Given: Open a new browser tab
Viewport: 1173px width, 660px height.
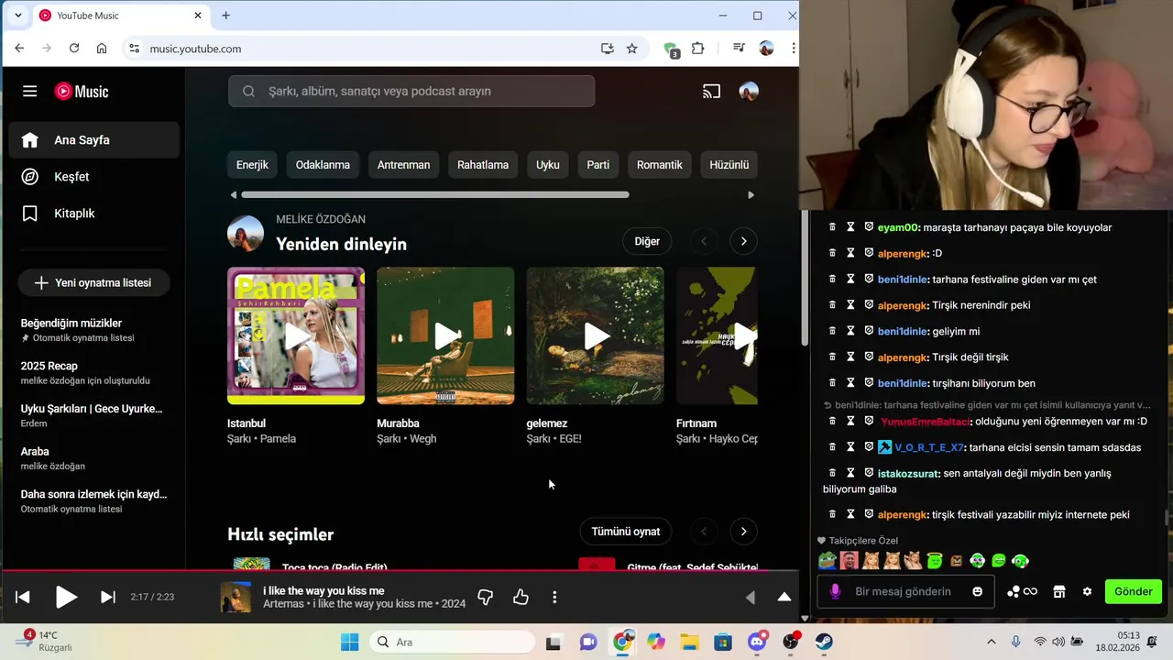Looking at the screenshot, I should coord(225,16).
